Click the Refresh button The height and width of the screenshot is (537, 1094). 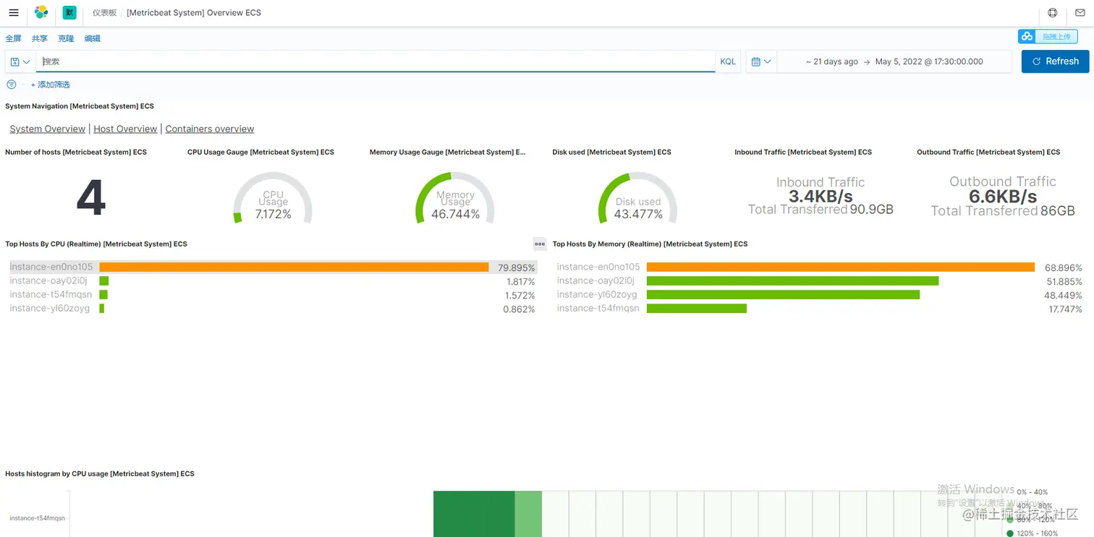[1055, 61]
